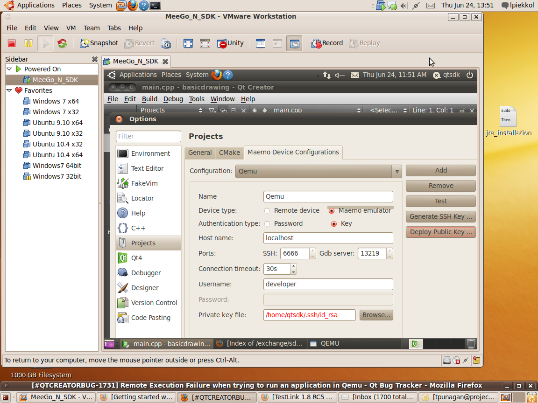
Task: Open the symbol selector dropdown beside main.cpp
Action: (x=388, y=111)
